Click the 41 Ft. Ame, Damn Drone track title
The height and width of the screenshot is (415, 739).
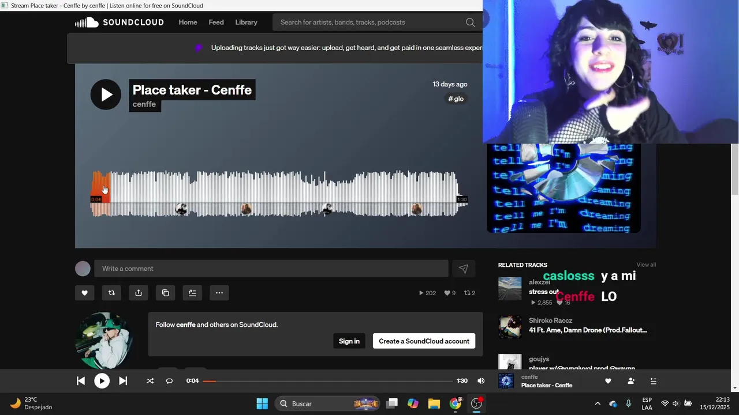click(x=588, y=330)
